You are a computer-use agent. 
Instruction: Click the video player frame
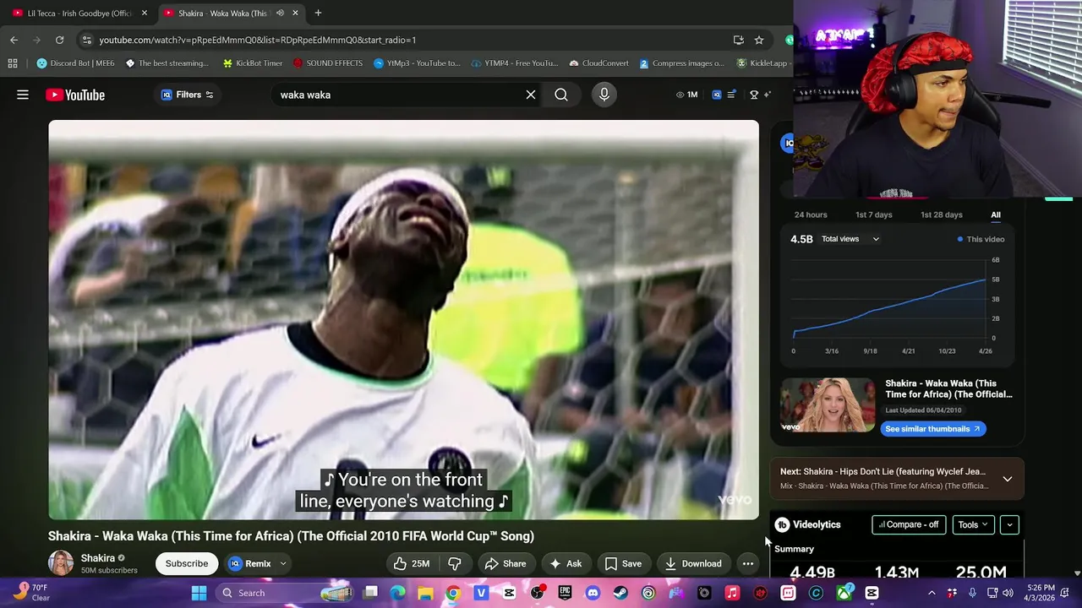tap(403, 320)
